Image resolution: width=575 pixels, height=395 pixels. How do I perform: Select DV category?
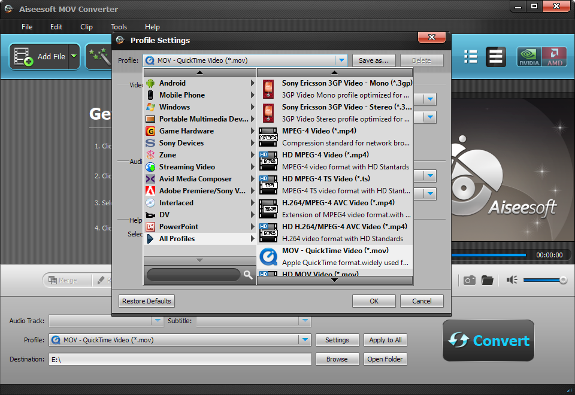tap(200, 215)
